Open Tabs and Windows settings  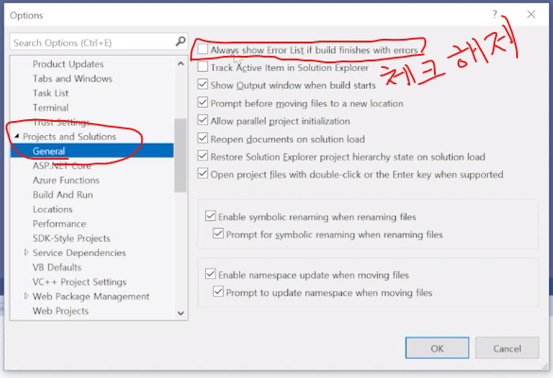(72, 78)
